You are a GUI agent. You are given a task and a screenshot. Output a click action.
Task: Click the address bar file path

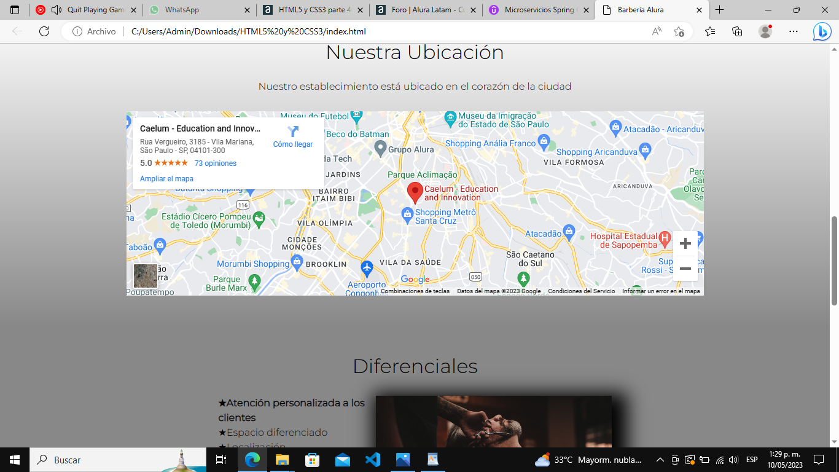249,31
